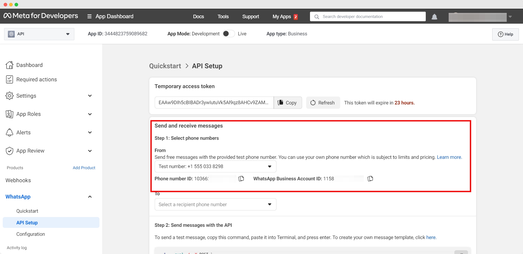Select API Setup in sidebar
This screenshot has width=523, height=254.
[x=51, y=222]
